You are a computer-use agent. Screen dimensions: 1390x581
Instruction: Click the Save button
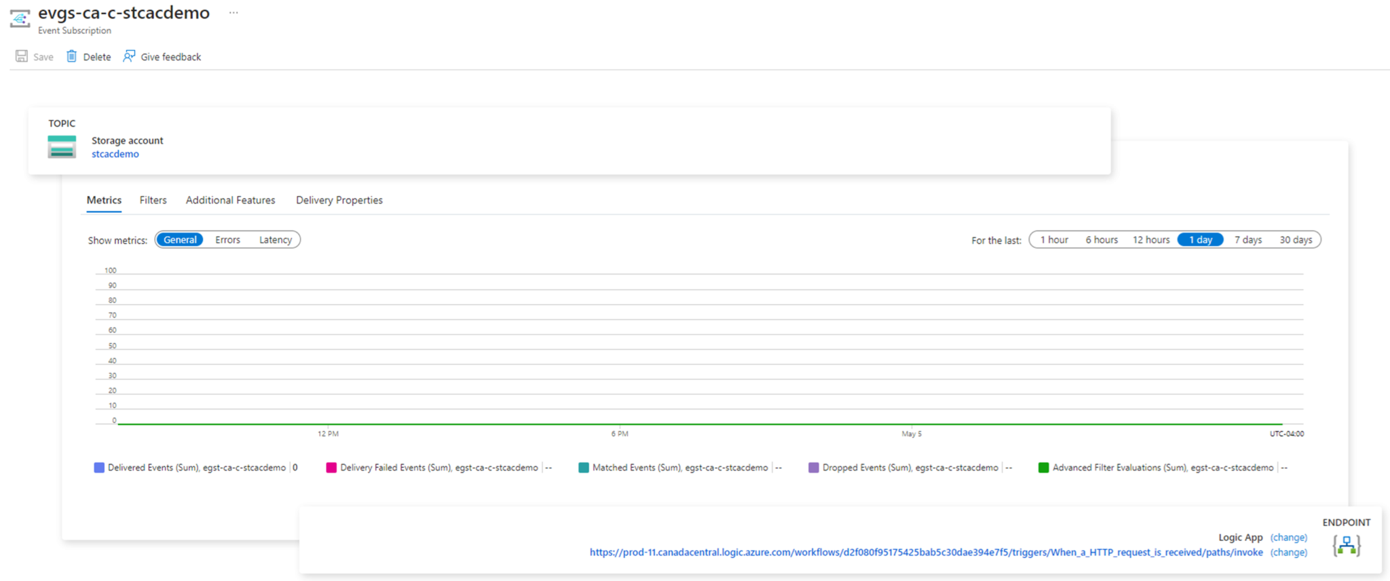pos(35,57)
